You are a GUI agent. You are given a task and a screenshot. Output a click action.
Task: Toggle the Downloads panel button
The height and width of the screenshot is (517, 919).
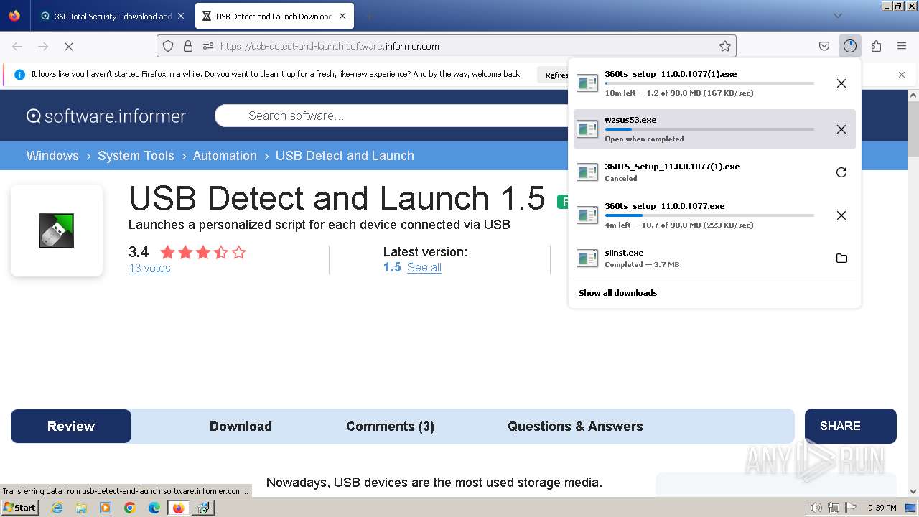(x=850, y=46)
